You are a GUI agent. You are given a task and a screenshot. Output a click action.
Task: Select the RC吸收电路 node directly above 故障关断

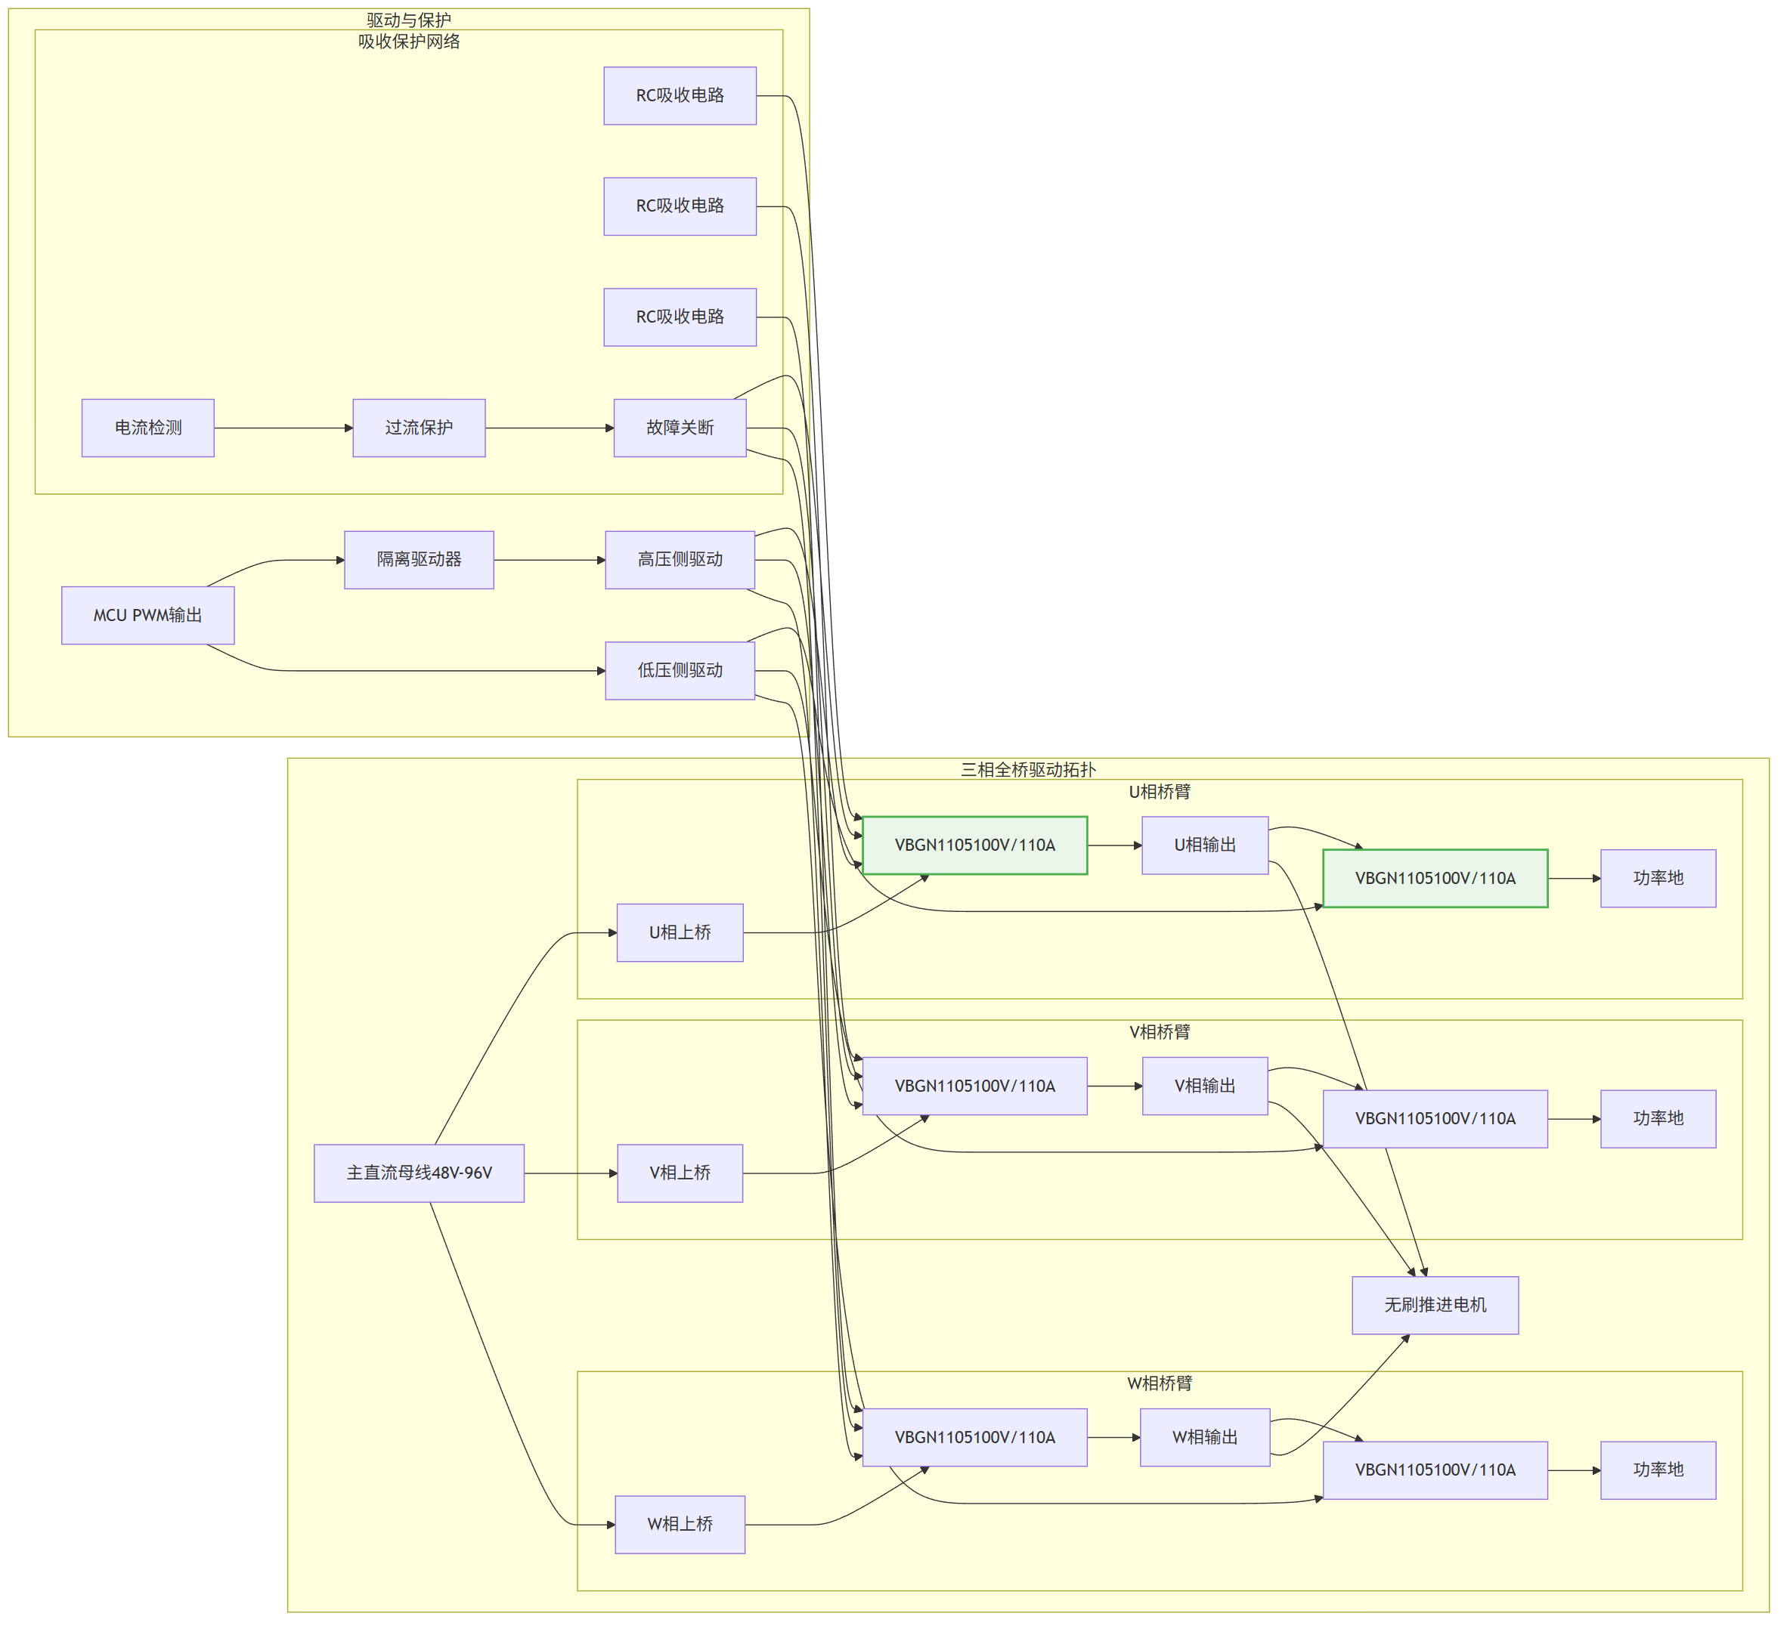(x=680, y=317)
